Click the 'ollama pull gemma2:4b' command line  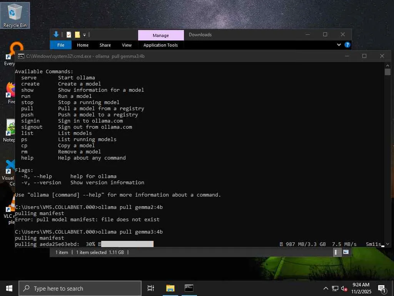89,207
